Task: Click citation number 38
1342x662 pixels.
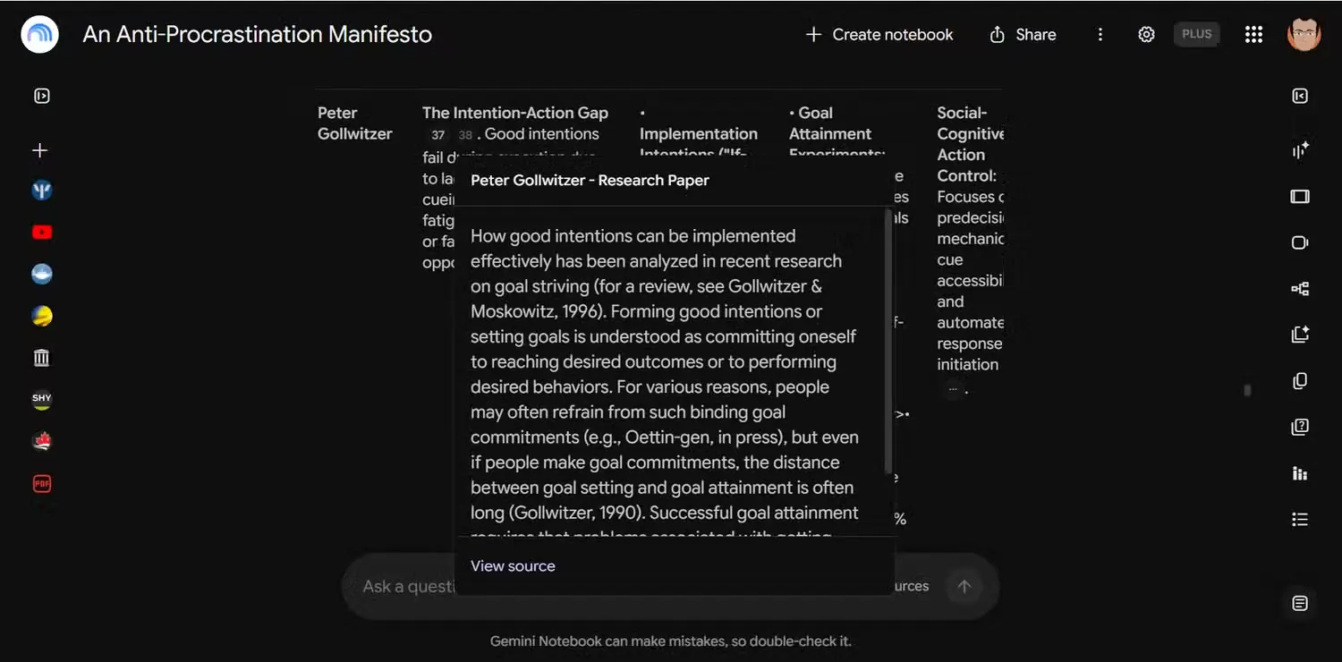Action: 465,135
